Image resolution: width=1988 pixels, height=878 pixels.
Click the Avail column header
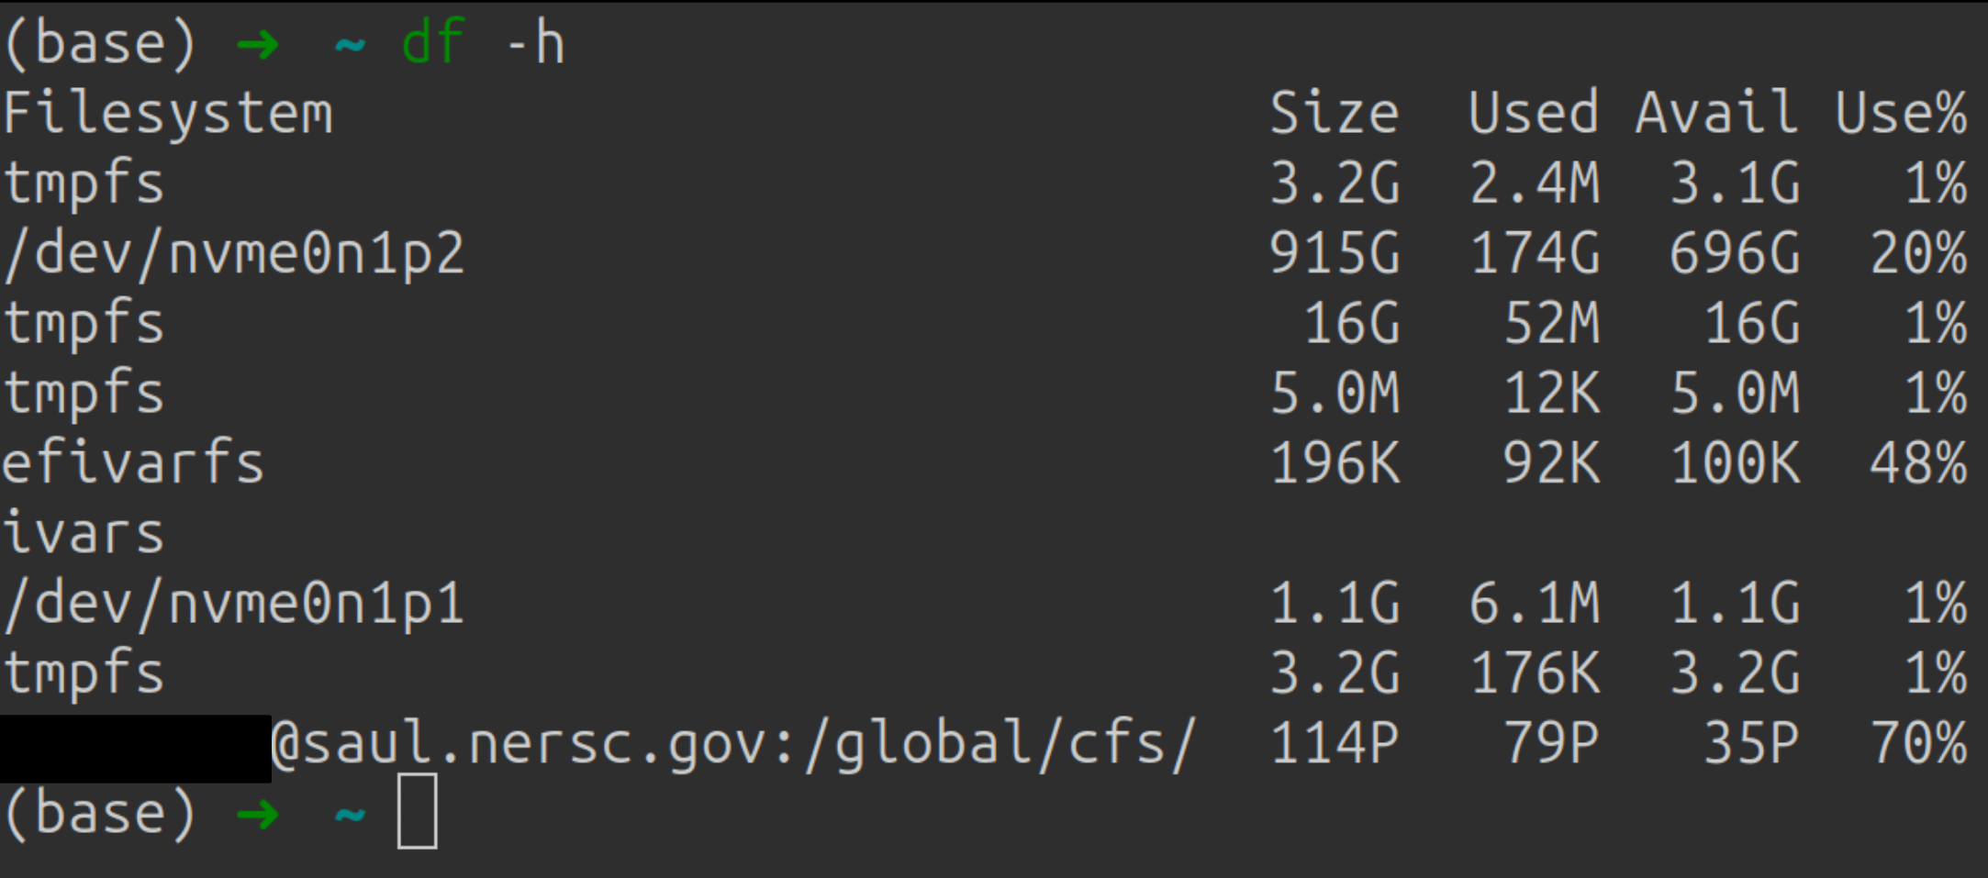tap(1716, 114)
